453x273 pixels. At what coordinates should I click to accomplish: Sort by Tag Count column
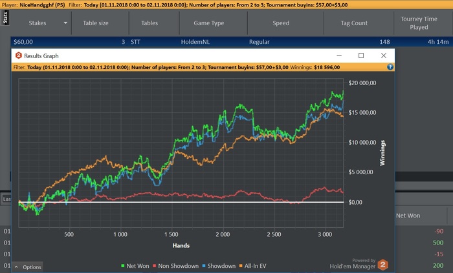(354, 23)
